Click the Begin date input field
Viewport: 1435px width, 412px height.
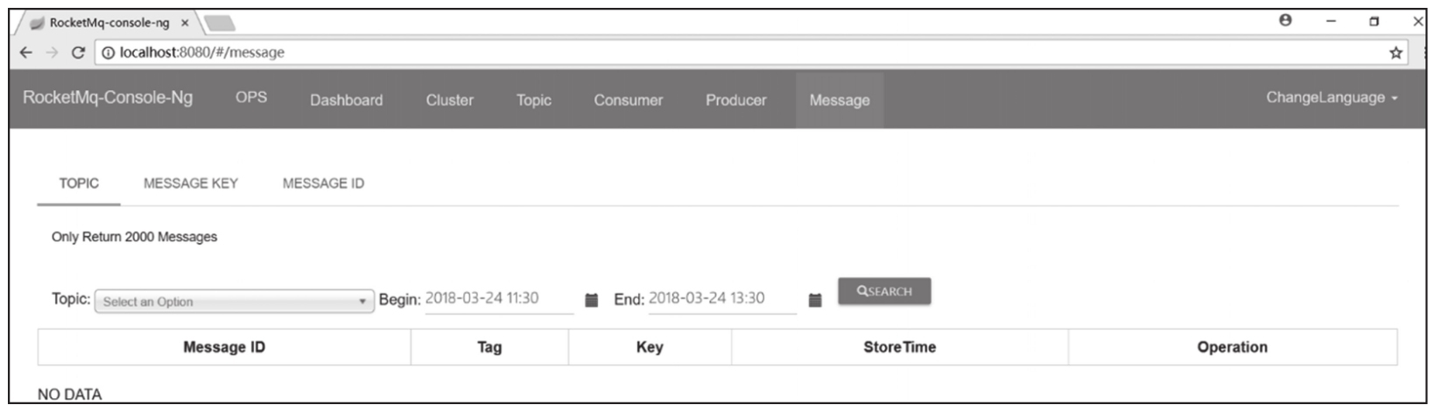tap(498, 299)
